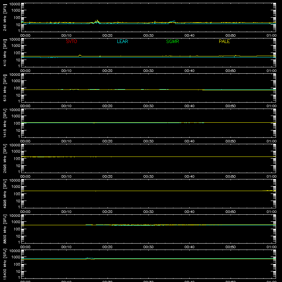Select the 245 MHz [SFU] axis title

pyautogui.click(x=5, y=17)
